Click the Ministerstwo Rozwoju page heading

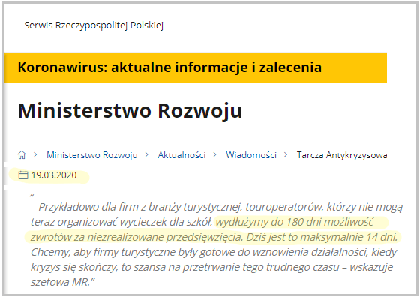[130, 110]
